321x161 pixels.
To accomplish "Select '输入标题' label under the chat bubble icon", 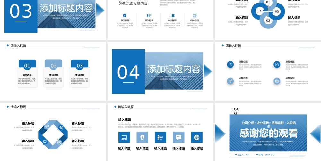I will [178, 149].
